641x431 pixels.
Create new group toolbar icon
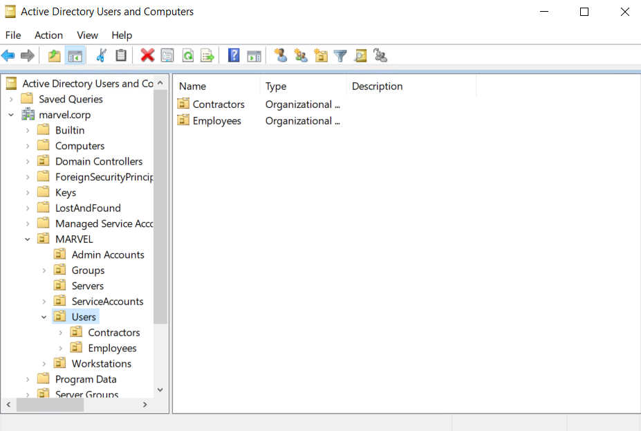pos(301,55)
